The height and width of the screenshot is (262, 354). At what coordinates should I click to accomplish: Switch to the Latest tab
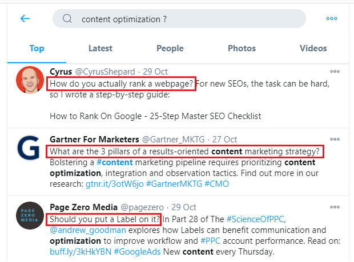100,48
